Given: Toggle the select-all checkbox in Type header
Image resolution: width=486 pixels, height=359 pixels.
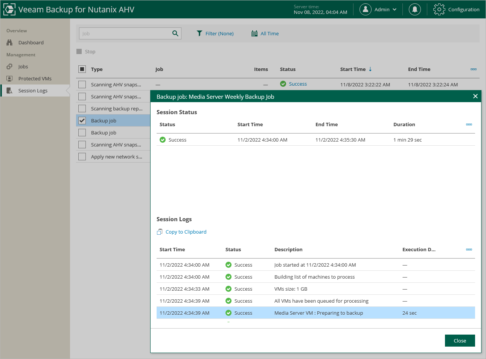Looking at the screenshot, I should click(x=82, y=69).
